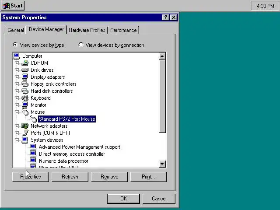
Task: Click the device list scrollbar thumb
Action: (162, 96)
